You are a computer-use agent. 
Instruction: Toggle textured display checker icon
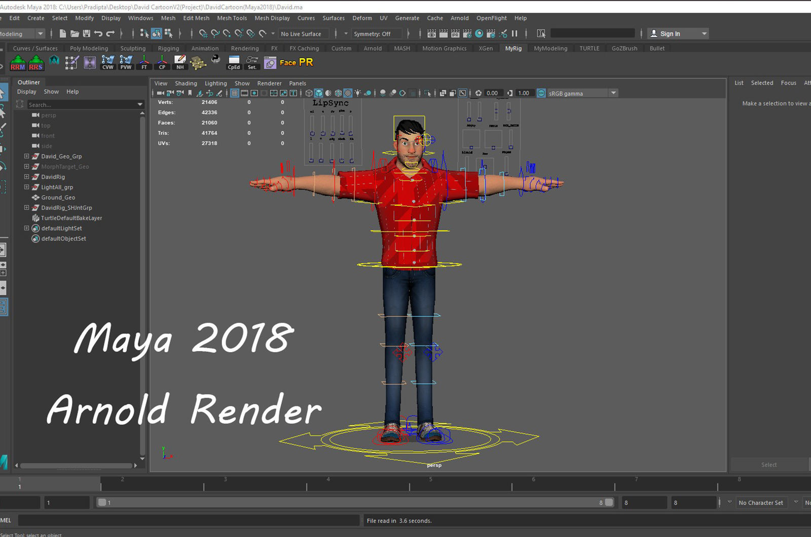(348, 93)
